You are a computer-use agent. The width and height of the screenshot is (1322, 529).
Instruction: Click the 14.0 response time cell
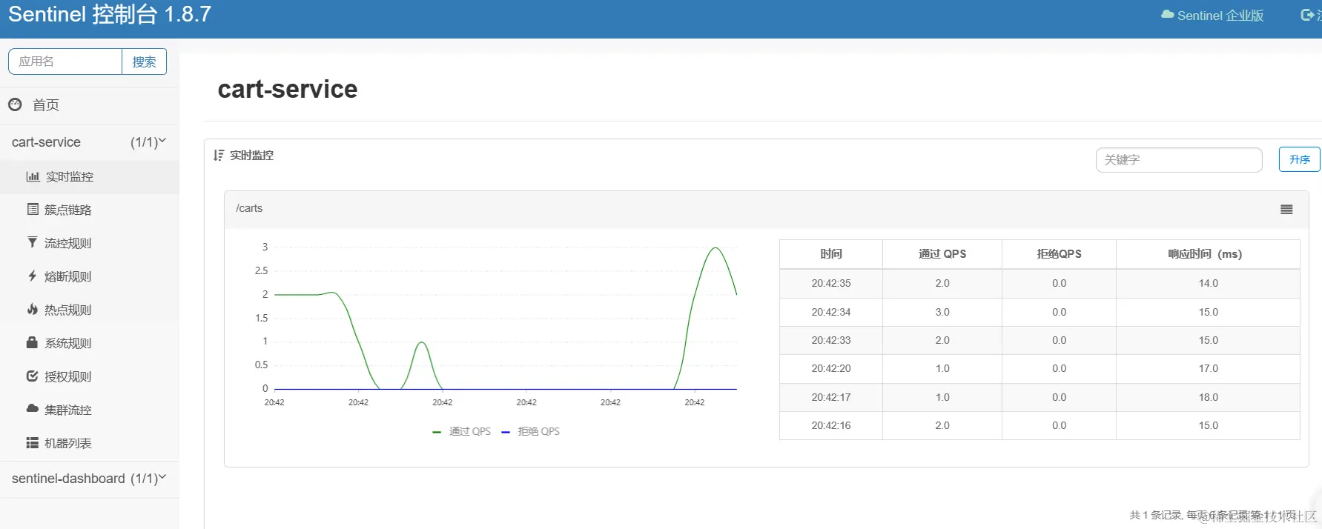[1208, 283]
